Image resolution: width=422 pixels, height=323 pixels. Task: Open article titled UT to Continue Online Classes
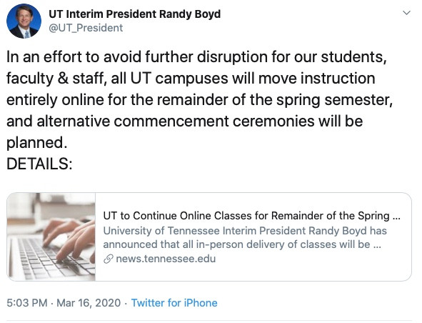[x=251, y=216]
